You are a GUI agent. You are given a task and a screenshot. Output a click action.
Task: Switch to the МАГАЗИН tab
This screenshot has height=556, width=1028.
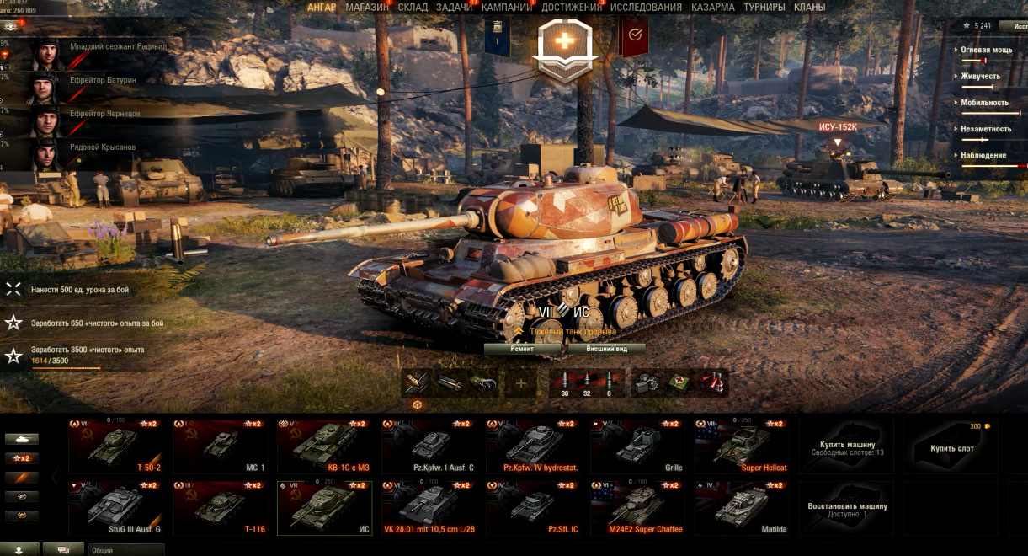(x=367, y=7)
